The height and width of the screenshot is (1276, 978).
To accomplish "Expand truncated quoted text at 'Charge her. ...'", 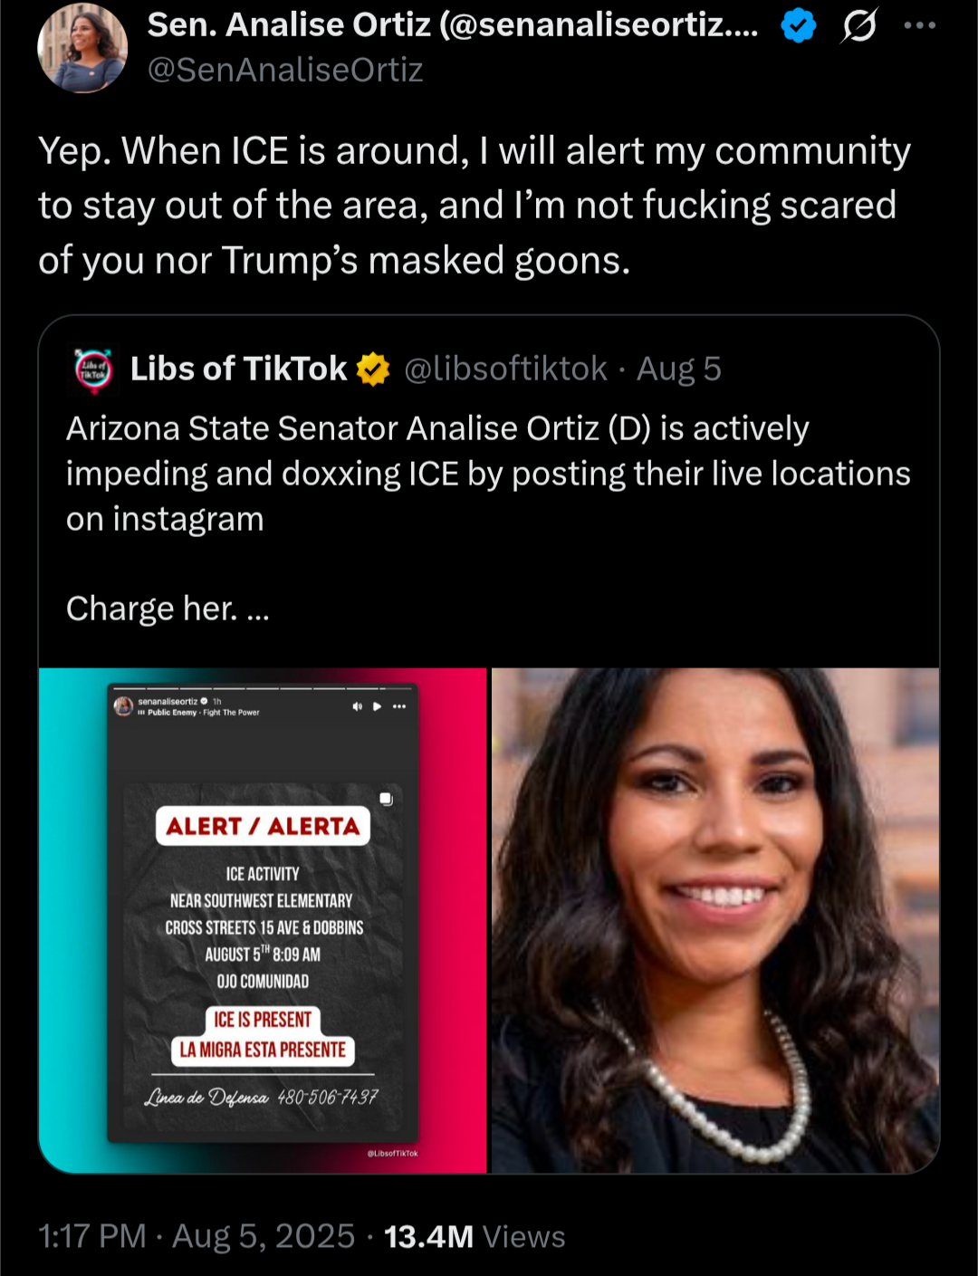I will [168, 609].
